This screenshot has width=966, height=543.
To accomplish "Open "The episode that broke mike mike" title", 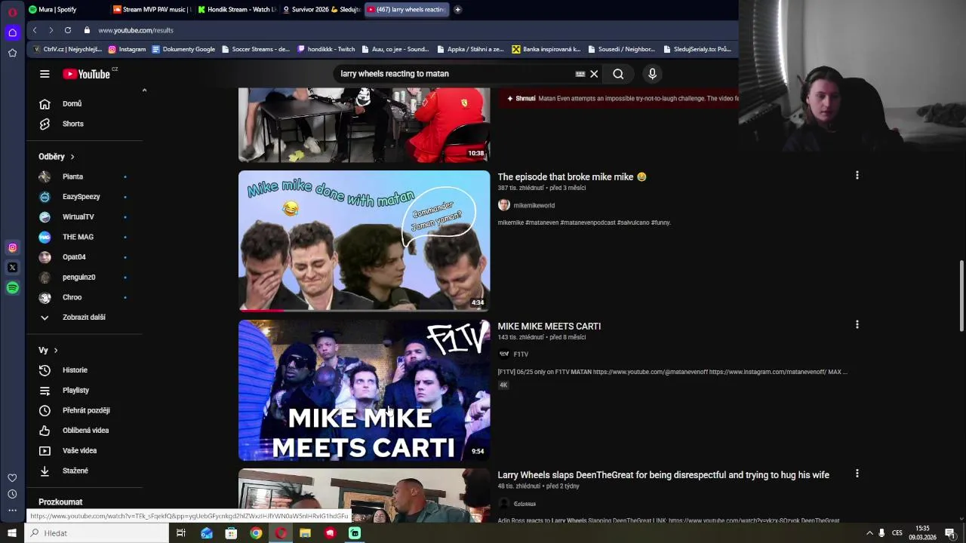I will (571, 177).
